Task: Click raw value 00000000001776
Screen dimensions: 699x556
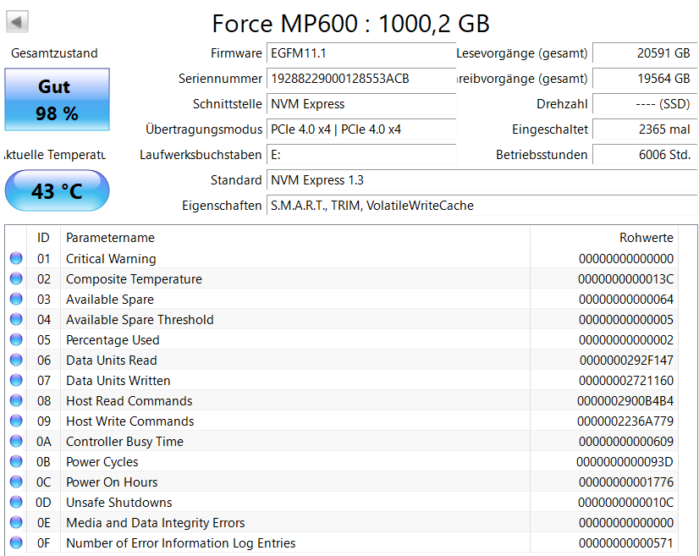Action: pyautogui.click(x=626, y=482)
